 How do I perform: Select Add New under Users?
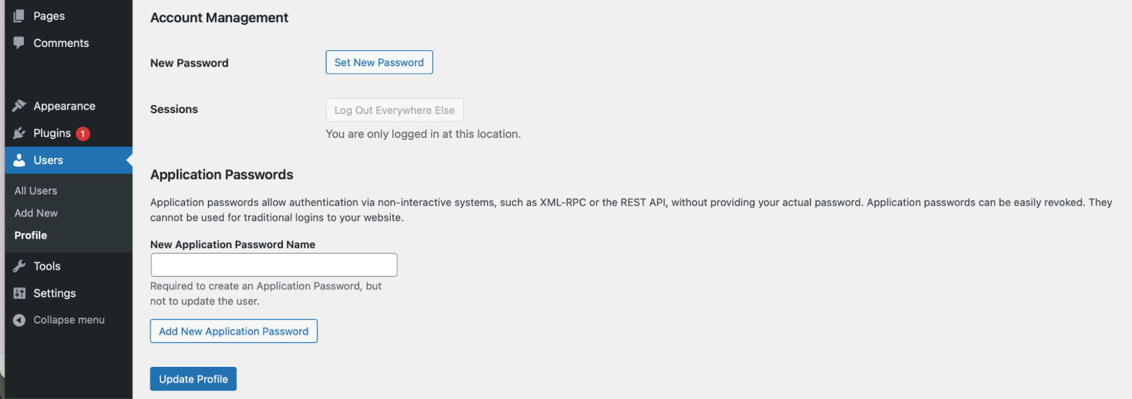pos(36,213)
